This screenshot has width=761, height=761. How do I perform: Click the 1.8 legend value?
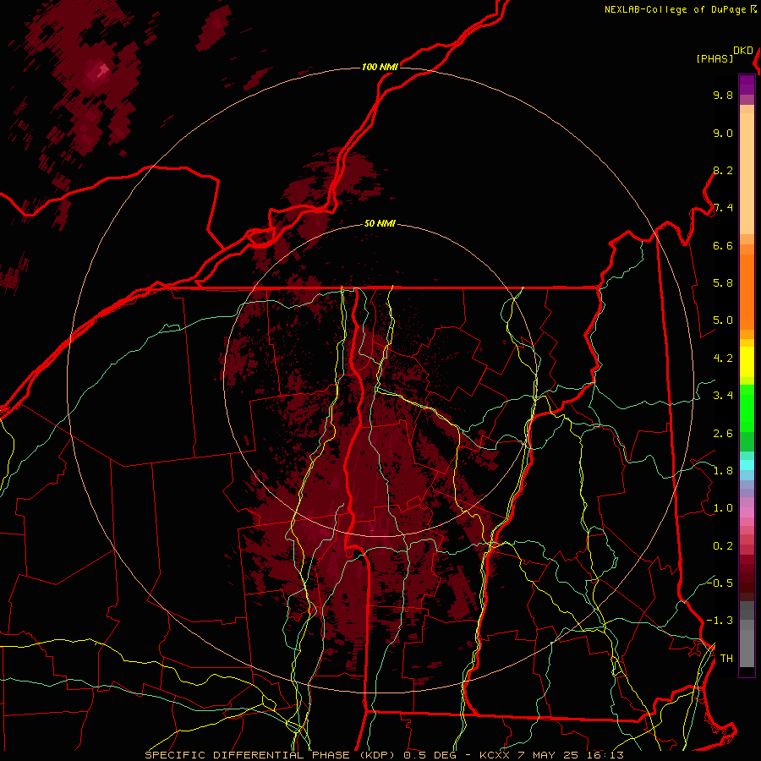(x=723, y=471)
